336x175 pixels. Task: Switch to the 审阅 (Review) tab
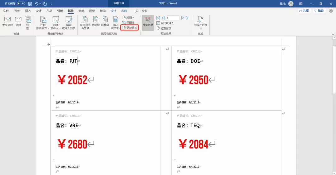coord(82,11)
